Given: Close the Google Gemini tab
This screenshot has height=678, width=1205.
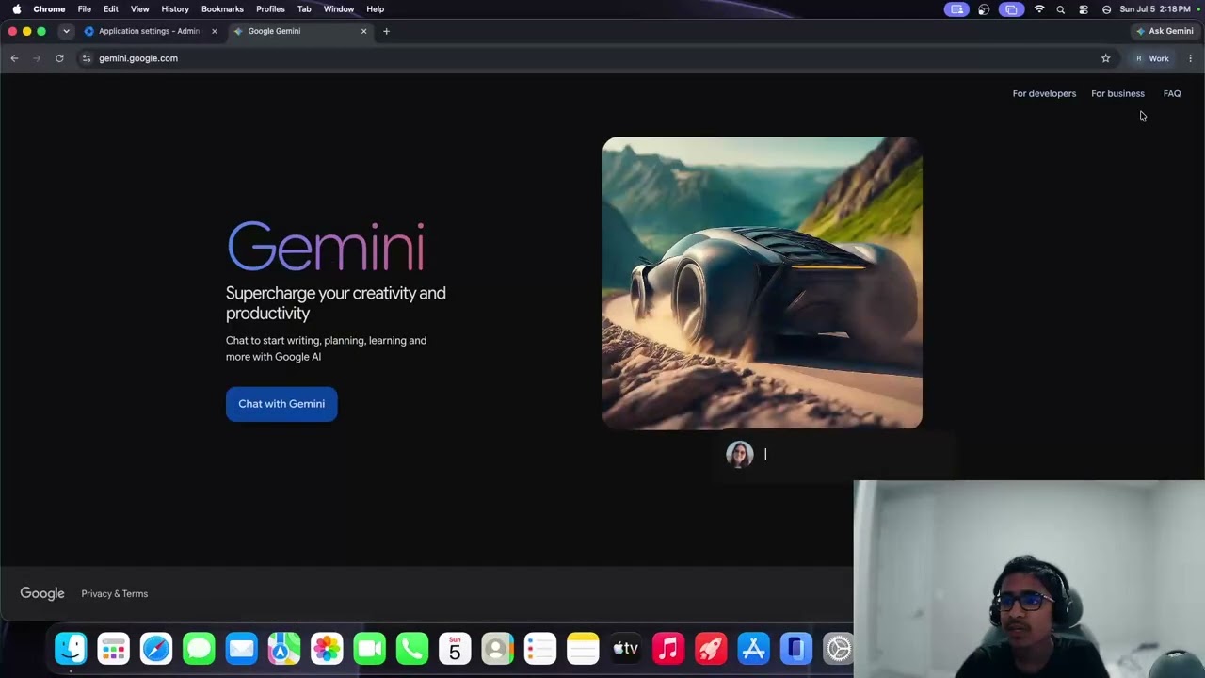Looking at the screenshot, I should pos(363,31).
